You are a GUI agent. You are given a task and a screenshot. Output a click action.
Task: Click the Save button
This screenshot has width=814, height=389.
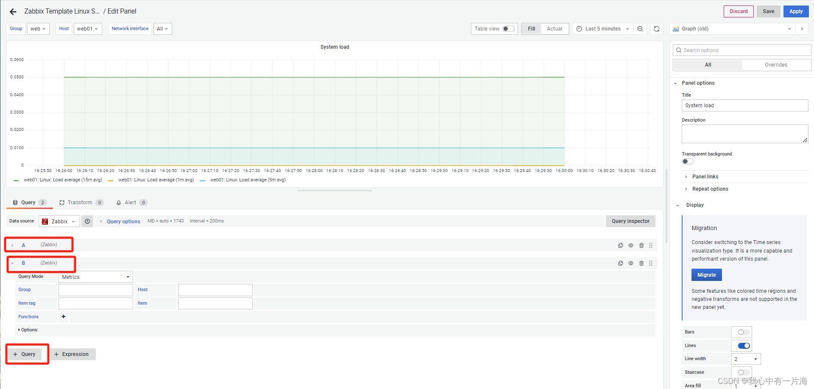coord(768,11)
